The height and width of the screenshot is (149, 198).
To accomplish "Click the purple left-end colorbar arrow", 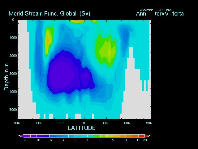I will pos(21,136).
